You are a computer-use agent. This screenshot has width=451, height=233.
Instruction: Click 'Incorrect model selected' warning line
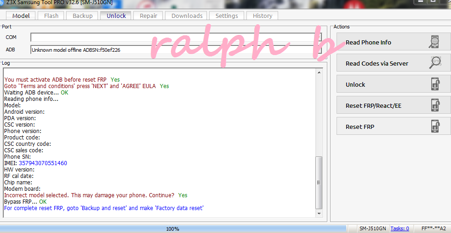click(x=96, y=195)
